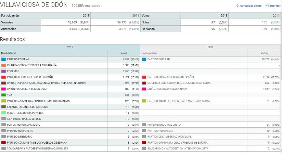
Task: Click the Partido Animalista 2011 olive swatch
Action: pos(144,101)
